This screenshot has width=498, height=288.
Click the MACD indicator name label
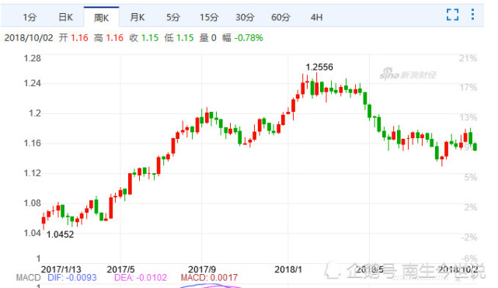[x=28, y=278]
